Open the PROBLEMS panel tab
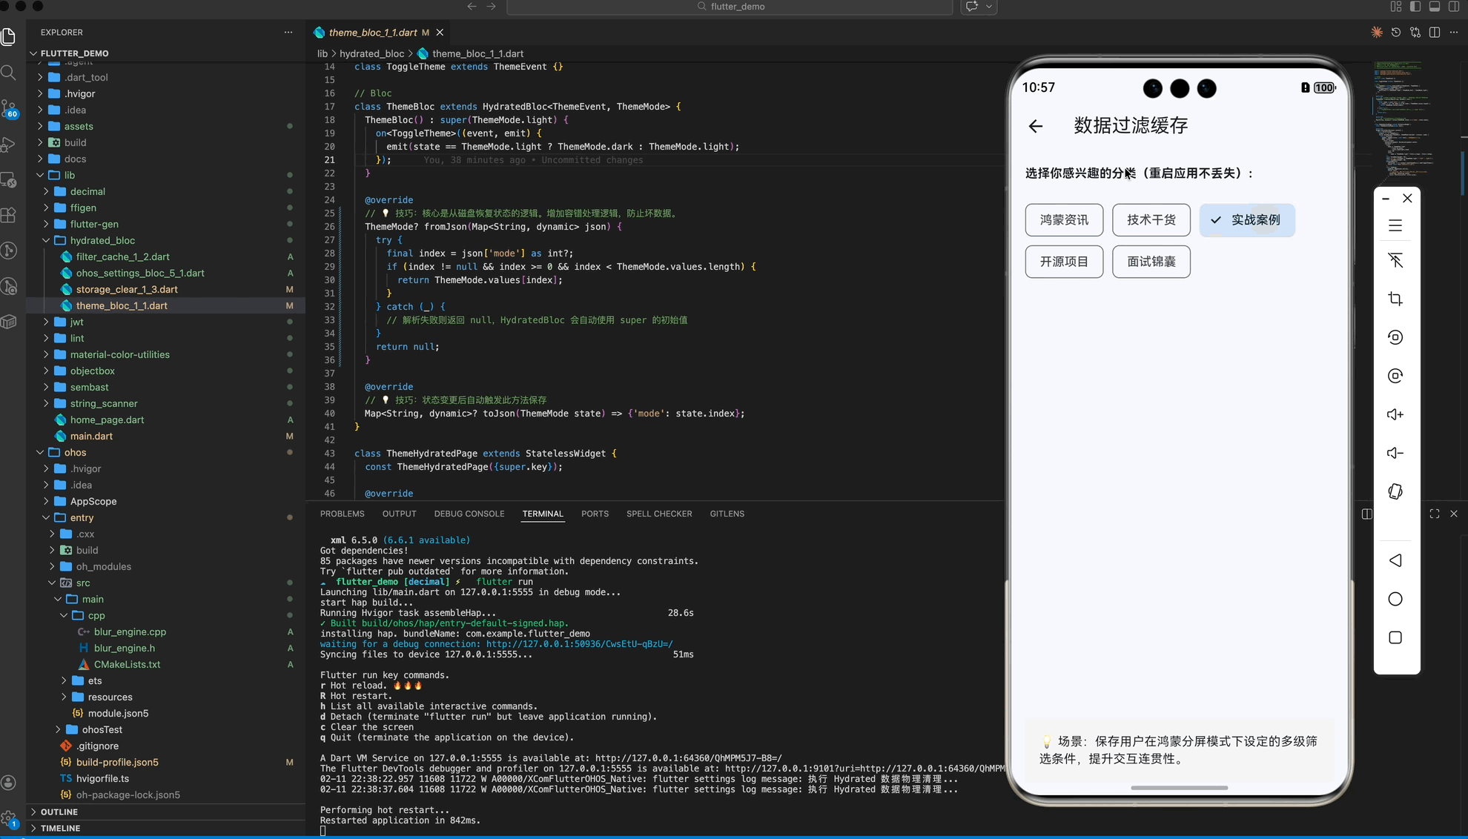 coord(342,514)
